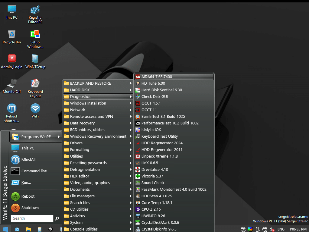Viewport: 309px width, 232px height.
Task: Open the Drivers folder
Action: (x=98, y=143)
